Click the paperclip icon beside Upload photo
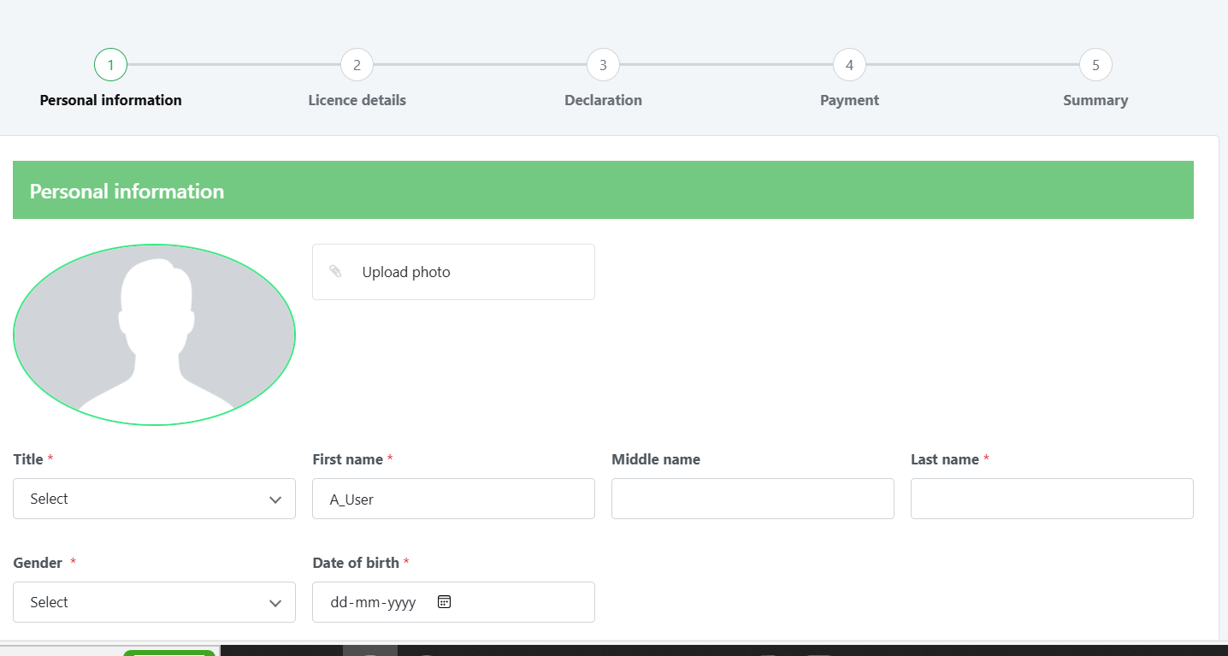 pos(335,271)
